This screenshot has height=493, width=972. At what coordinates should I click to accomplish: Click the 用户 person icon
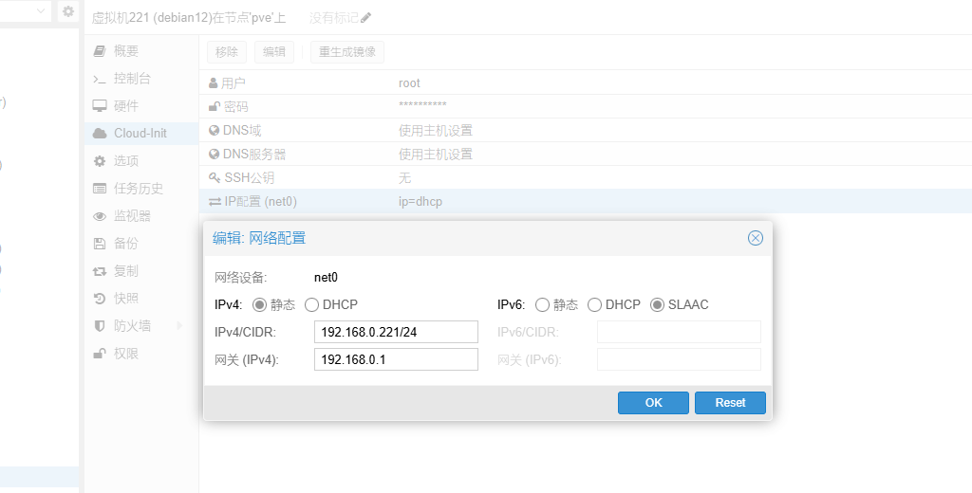214,83
